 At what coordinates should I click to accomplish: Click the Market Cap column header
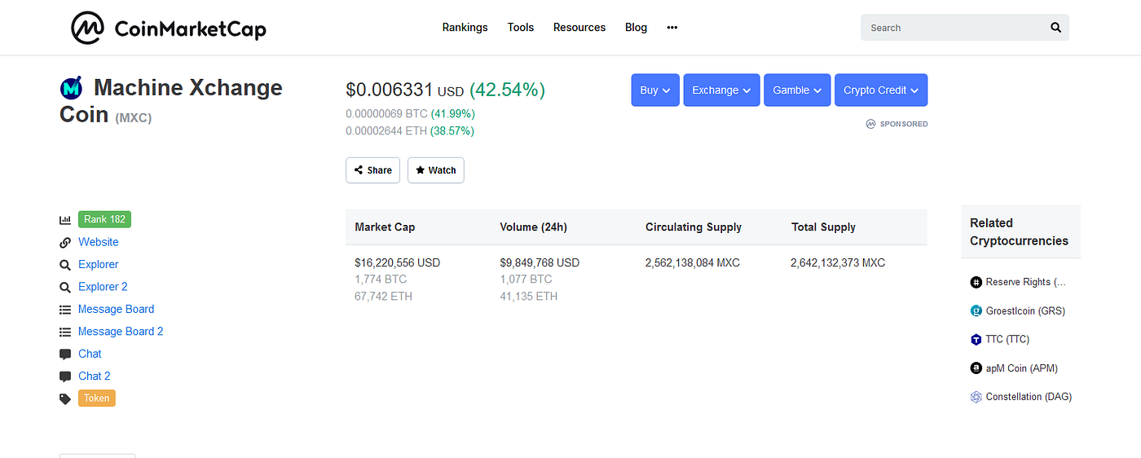point(385,227)
